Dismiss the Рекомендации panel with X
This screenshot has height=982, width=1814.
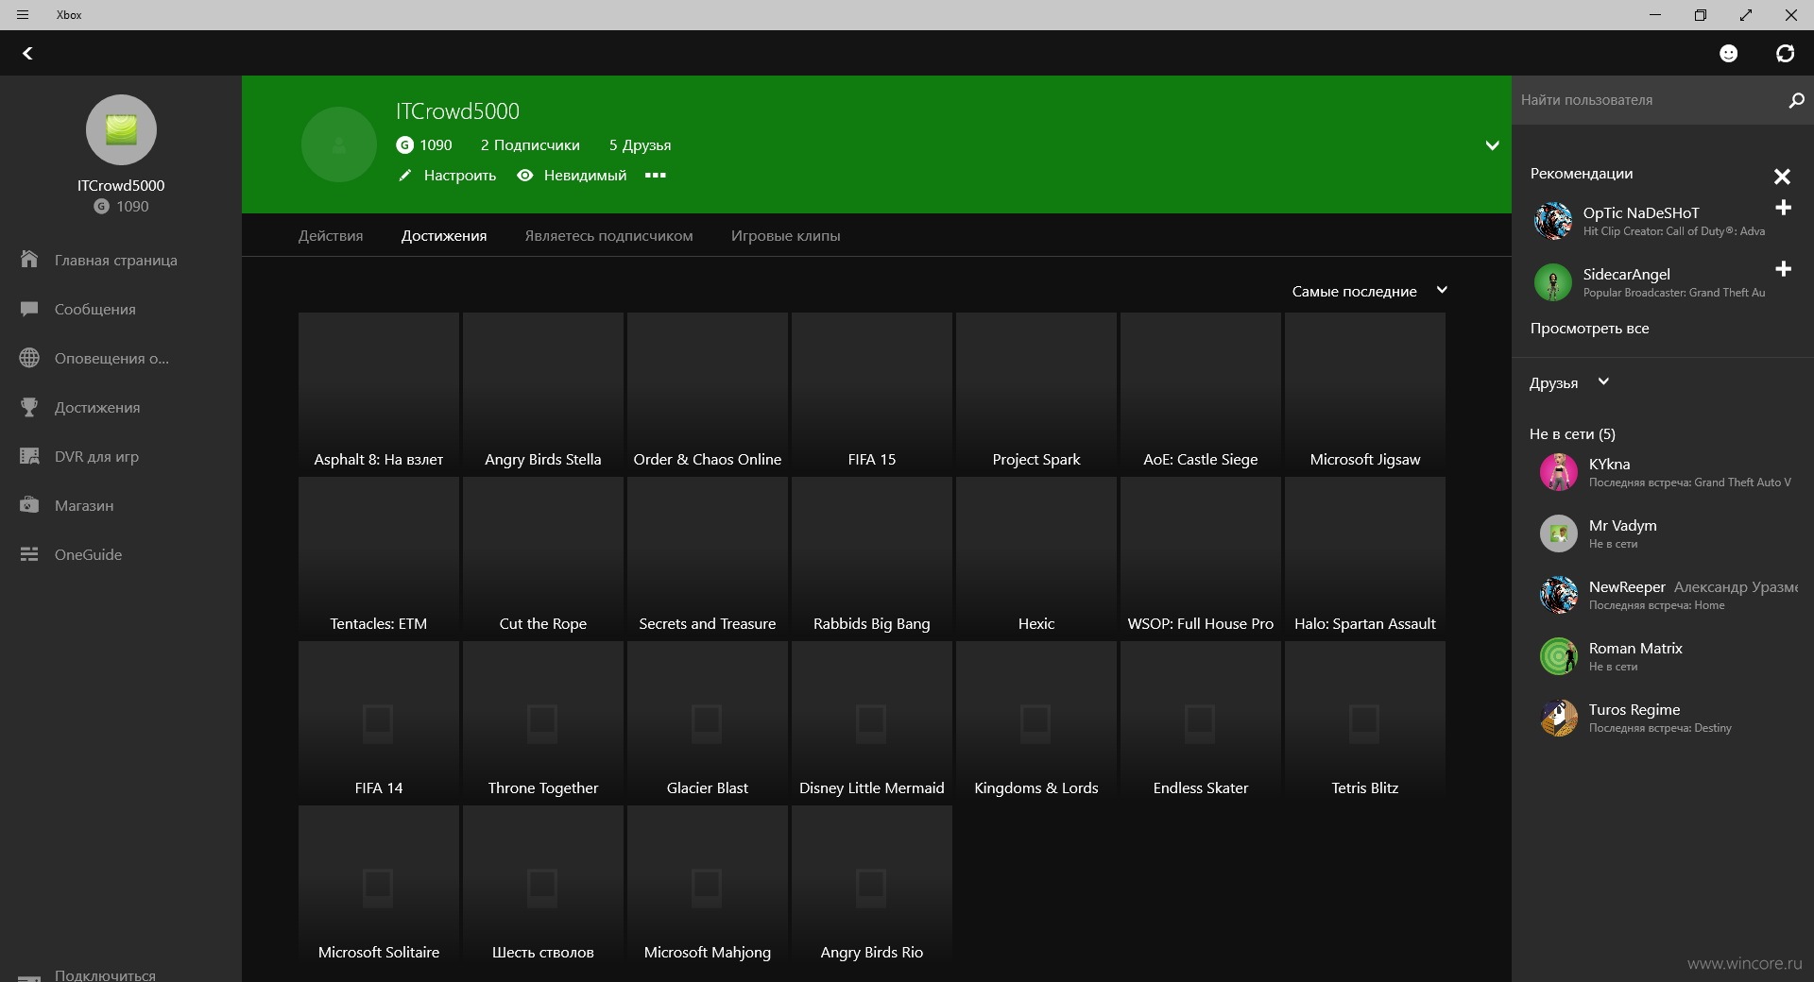click(x=1782, y=177)
